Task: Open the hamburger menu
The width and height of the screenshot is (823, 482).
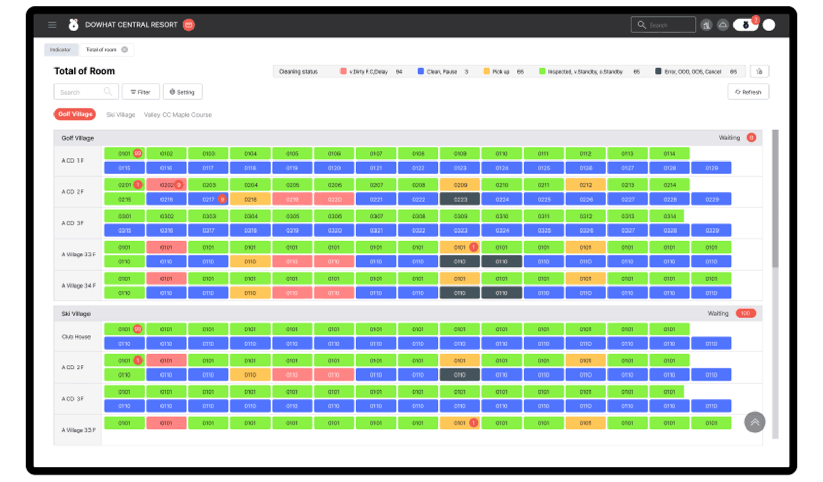Action: coord(52,25)
